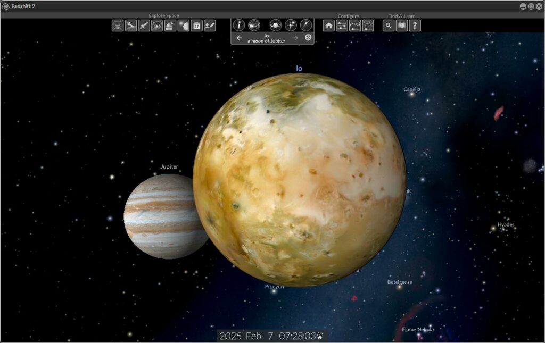Launch the spacecraft flight tool
The height and width of the screenshot is (343, 545).
pos(144,26)
